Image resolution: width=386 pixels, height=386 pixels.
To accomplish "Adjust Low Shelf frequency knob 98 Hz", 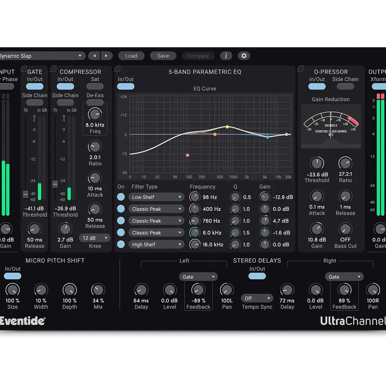I will point(195,197).
